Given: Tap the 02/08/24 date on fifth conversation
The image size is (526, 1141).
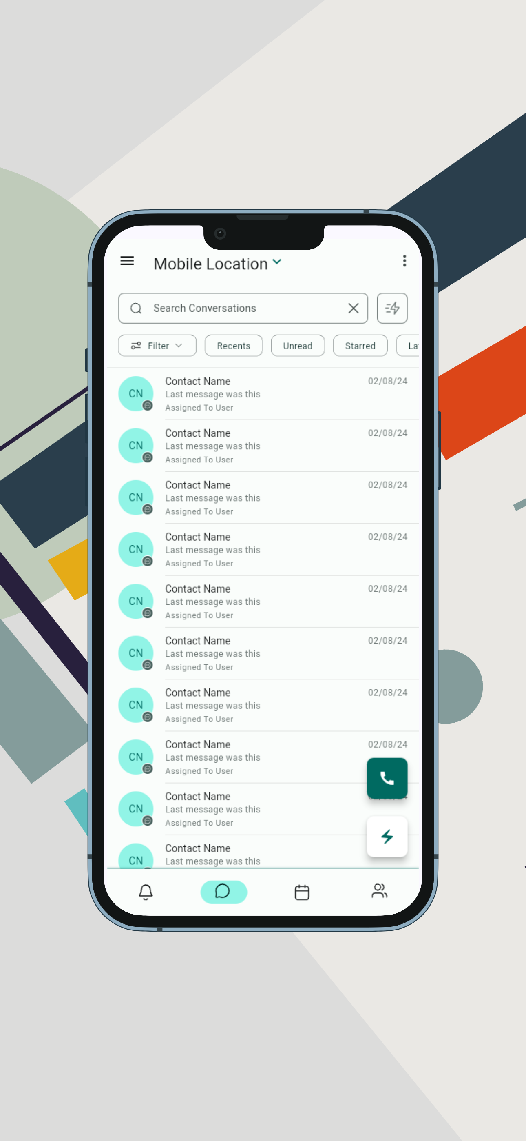Looking at the screenshot, I should [387, 589].
